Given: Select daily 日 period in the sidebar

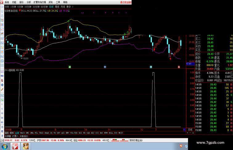Looking at the screenshot, I should point(2,127).
